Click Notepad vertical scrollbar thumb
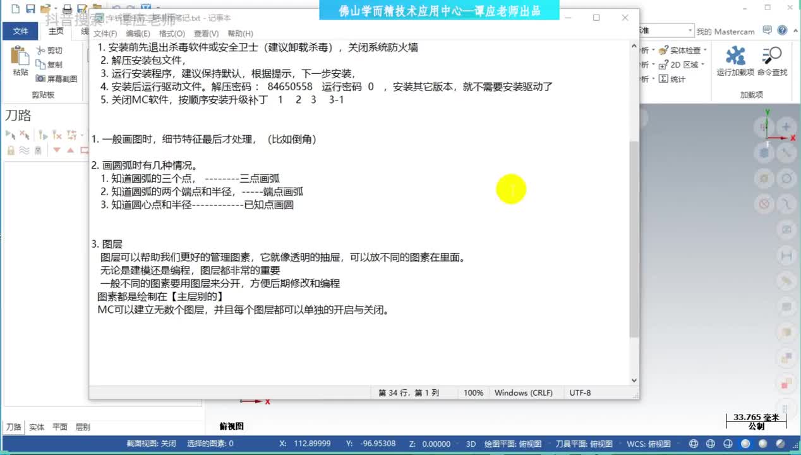The width and height of the screenshot is (801, 455). (634, 238)
